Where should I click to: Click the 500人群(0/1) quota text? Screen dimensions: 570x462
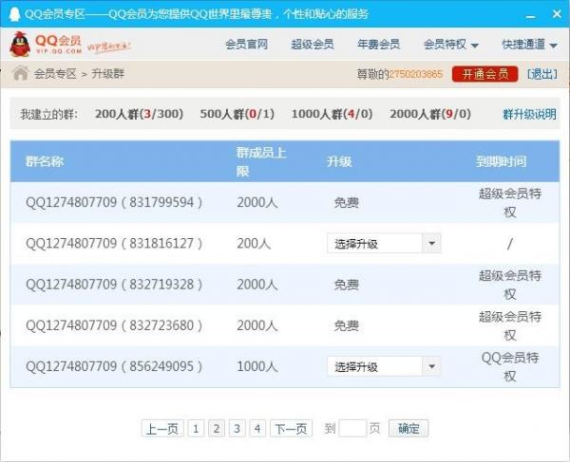tap(237, 114)
